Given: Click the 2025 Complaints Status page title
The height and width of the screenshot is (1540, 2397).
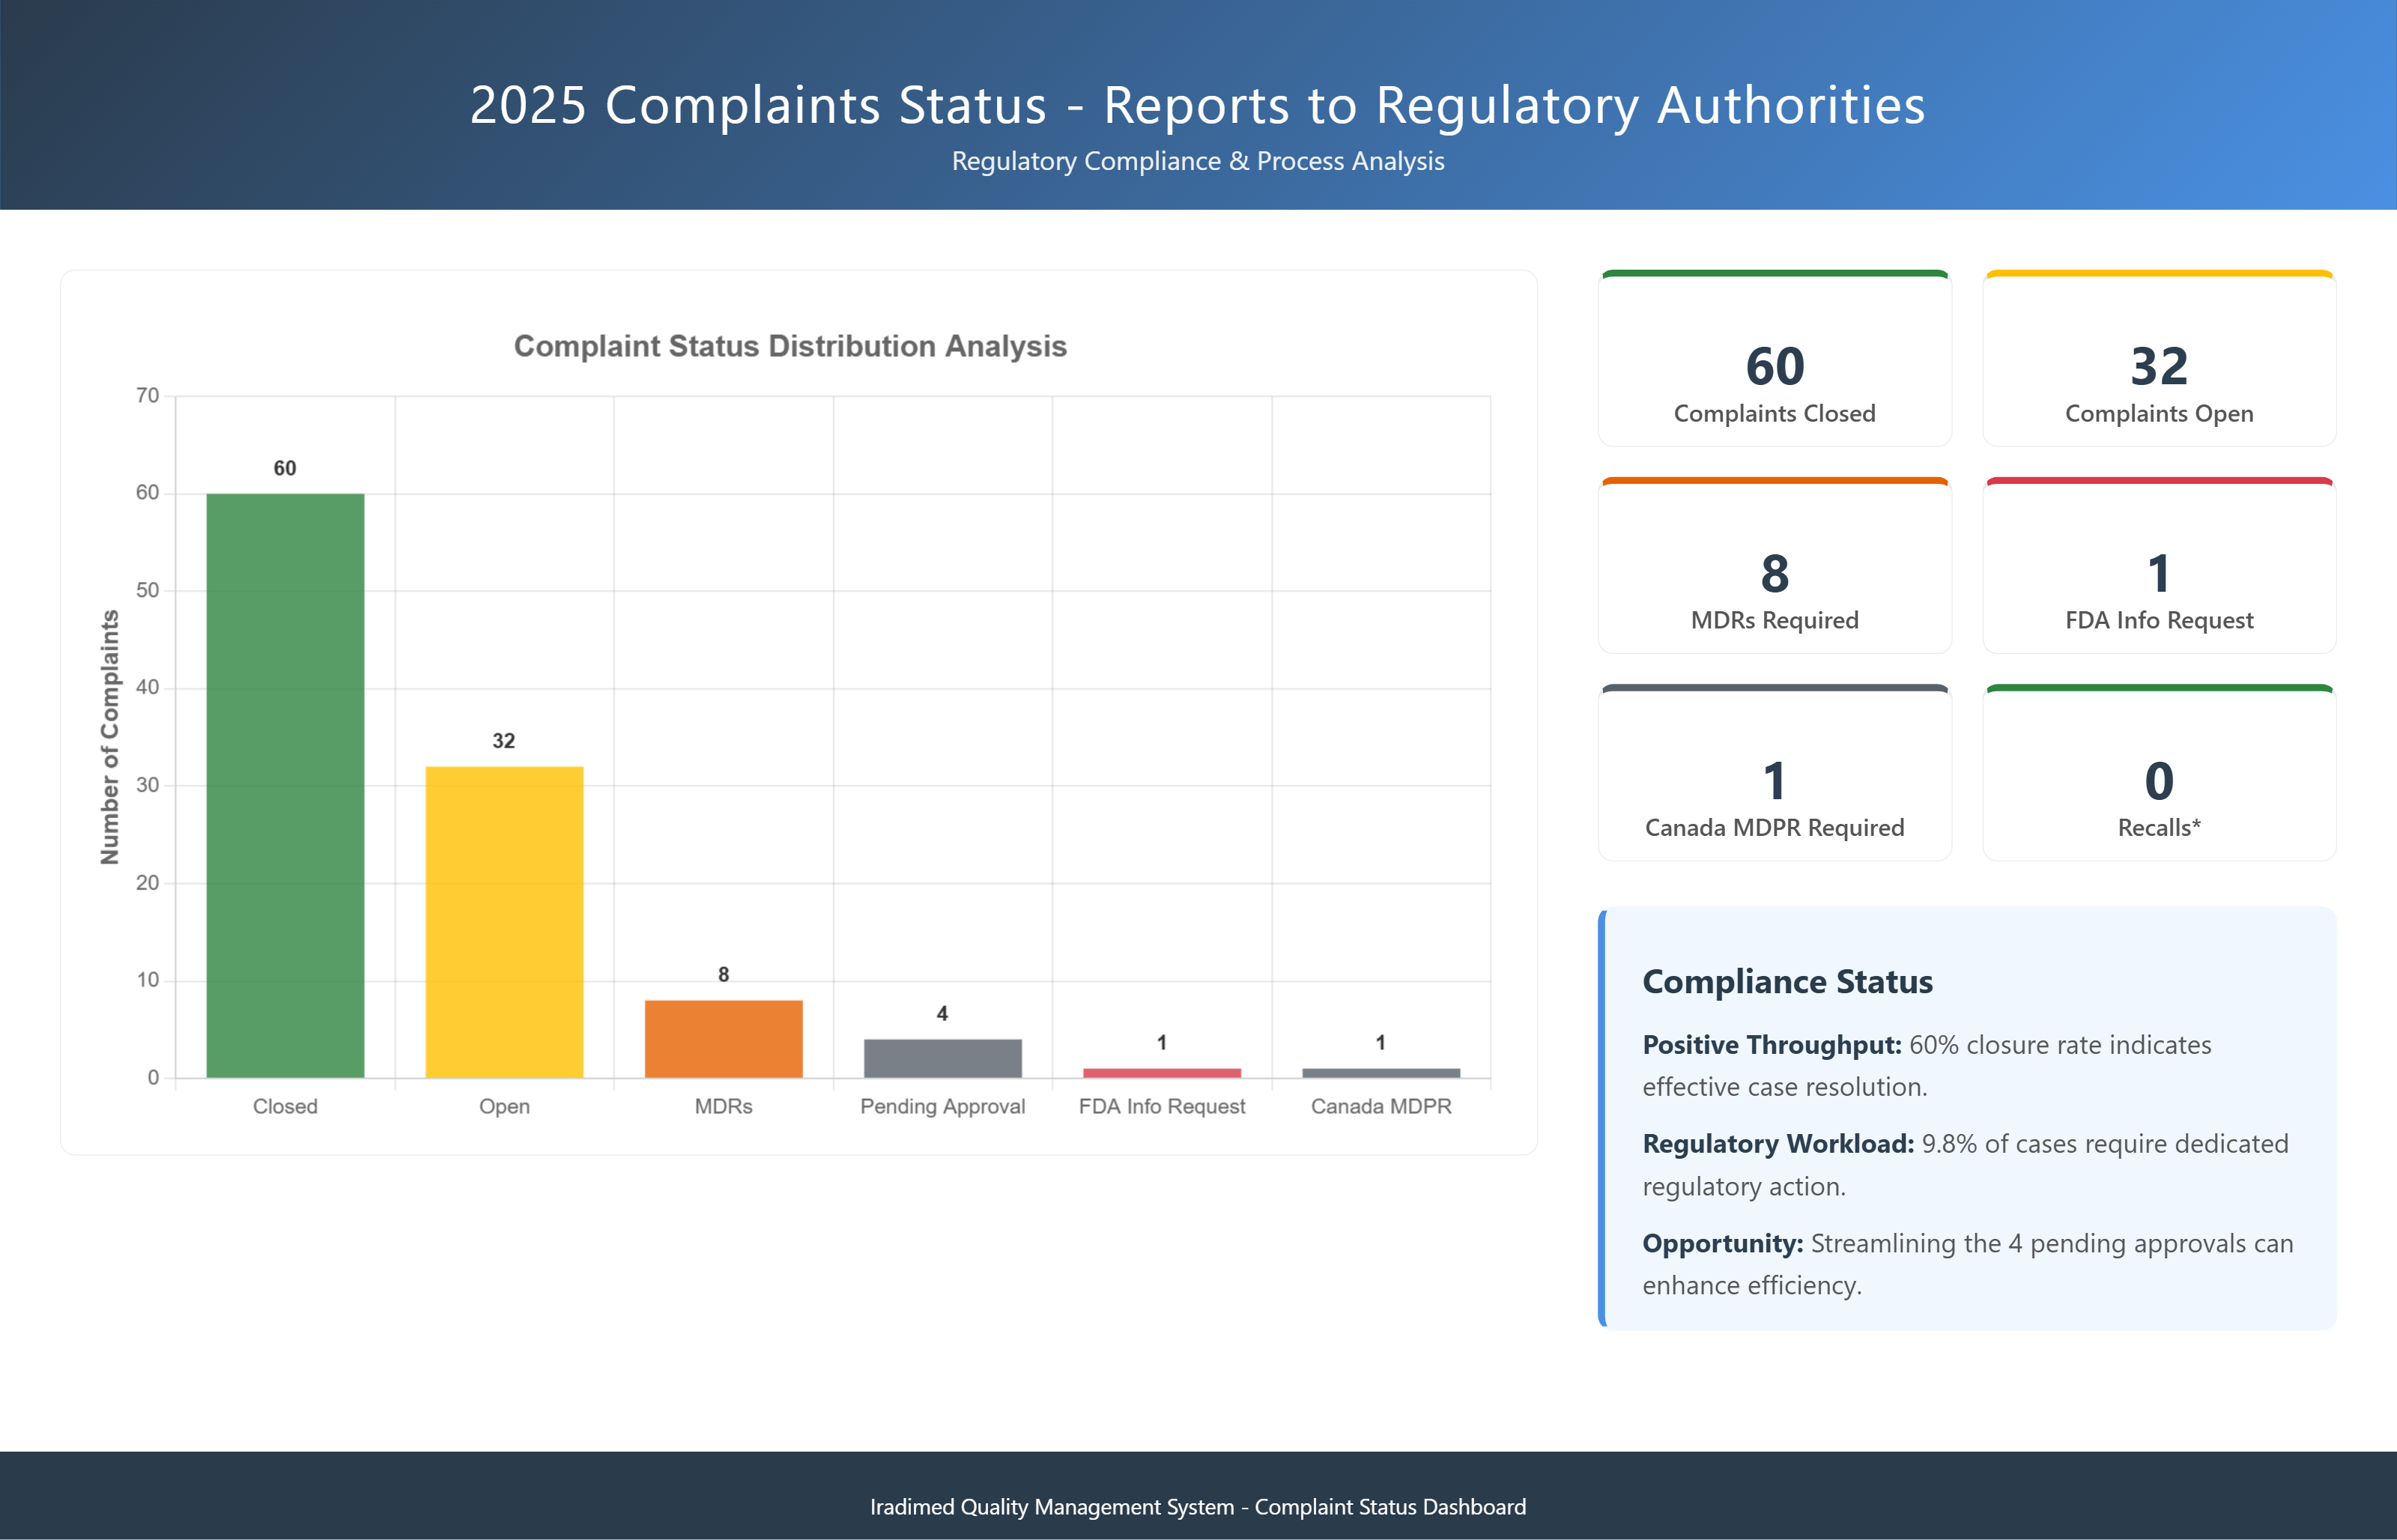Looking at the screenshot, I should [1197, 105].
